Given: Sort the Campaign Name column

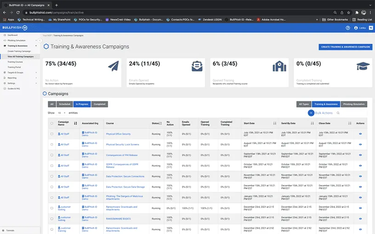Looking at the screenshot, I should coord(75,123).
